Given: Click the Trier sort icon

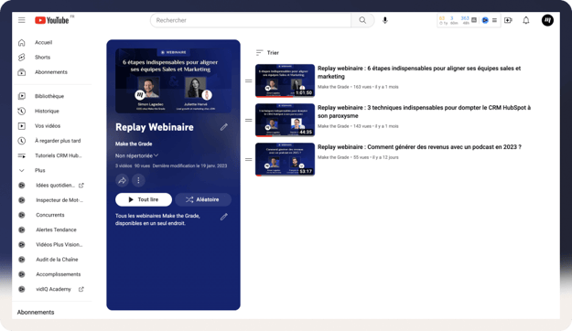Looking at the screenshot, I should point(259,53).
